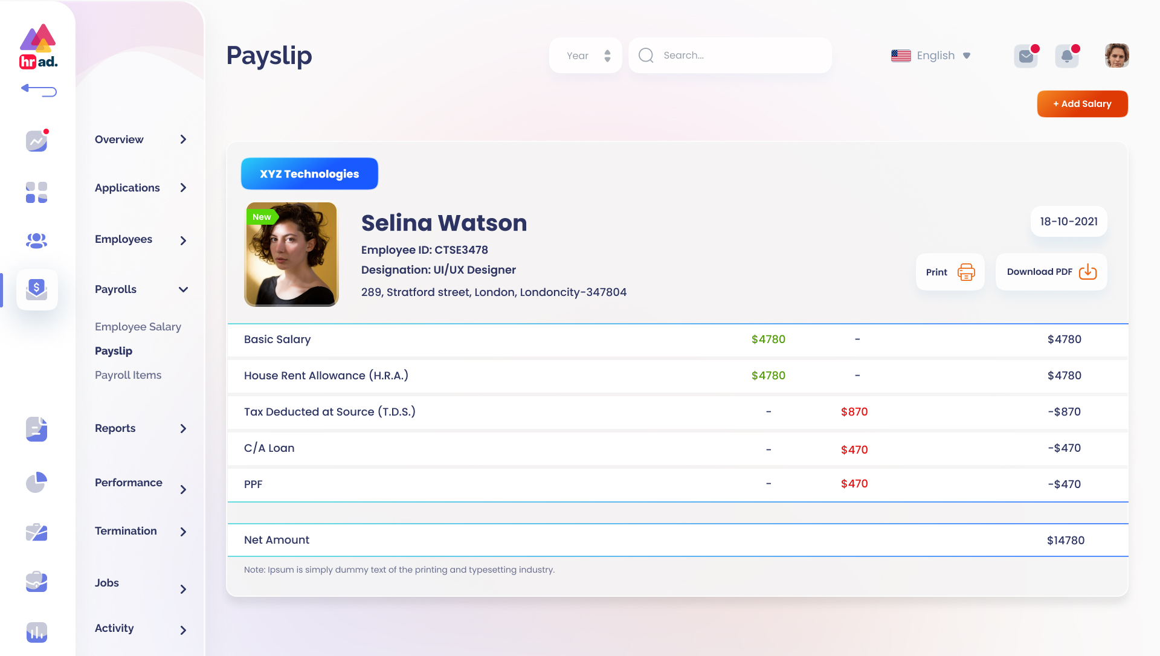
Task: Click the Overview chart icon in sidebar
Action: [x=36, y=141]
